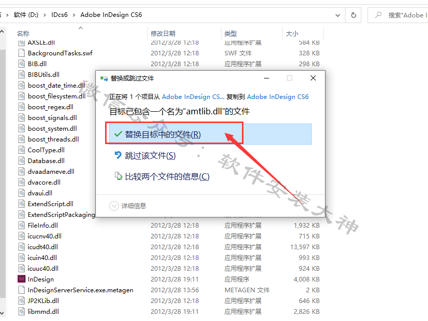Expand chevron after IDcs6 breadcrumb
Screen dimensions: 428x321
point(74,15)
